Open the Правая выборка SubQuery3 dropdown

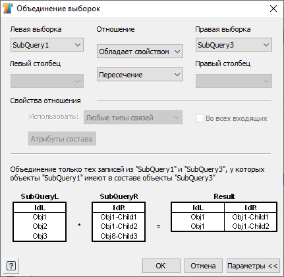coord(234,45)
